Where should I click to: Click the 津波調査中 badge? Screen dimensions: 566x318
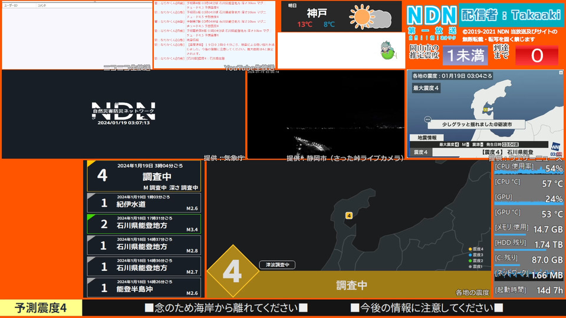[x=277, y=264]
